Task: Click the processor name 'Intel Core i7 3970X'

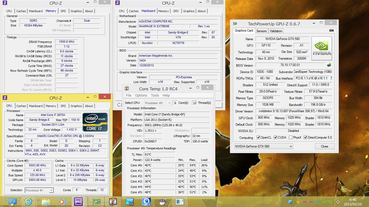Action: point(53,115)
